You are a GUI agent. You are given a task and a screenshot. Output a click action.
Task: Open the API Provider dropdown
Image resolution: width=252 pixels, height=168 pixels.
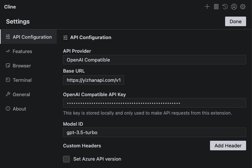click(154, 60)
